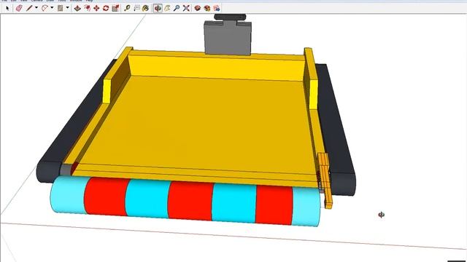Activate the Paint Bucket tool
The width and height of the screenshot is (467, 262).
tap(146, 8)
